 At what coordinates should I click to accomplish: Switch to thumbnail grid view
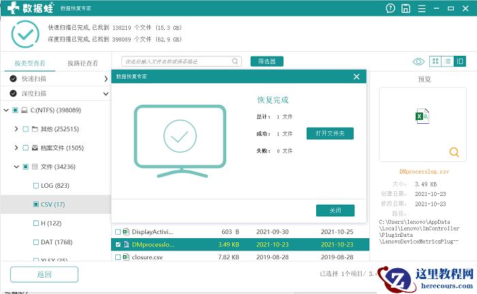[x=435, y=61]
